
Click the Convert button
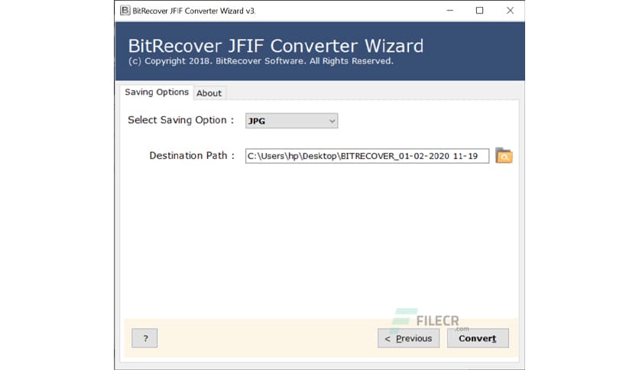tap(478, 338)
